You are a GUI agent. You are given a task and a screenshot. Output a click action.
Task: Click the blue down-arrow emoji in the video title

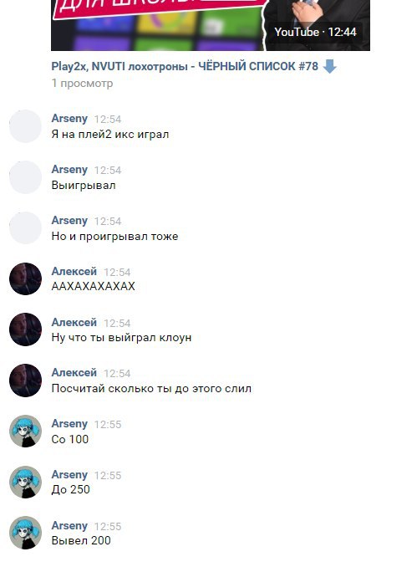click(x=329, y=67)
